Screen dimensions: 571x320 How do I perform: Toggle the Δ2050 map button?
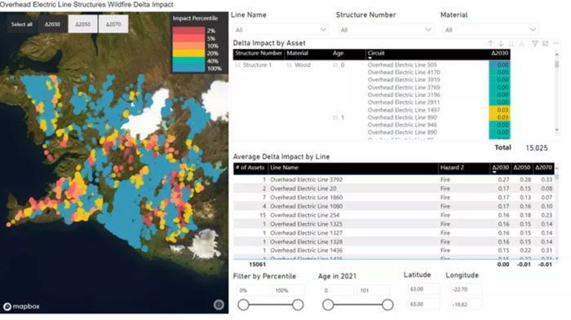(x=82, y=24)
